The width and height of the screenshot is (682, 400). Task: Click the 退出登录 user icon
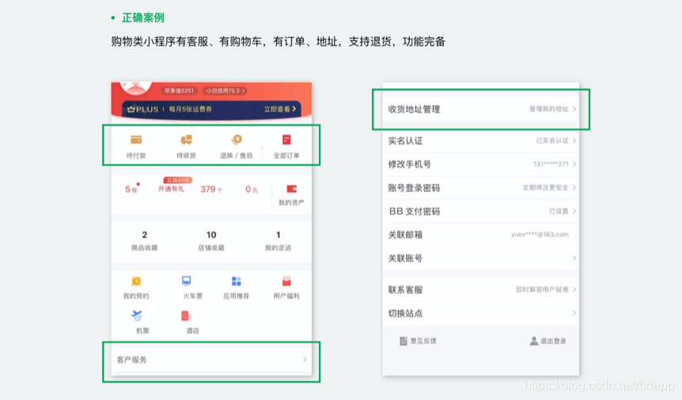pyautogui.click(x=534, y=342)
